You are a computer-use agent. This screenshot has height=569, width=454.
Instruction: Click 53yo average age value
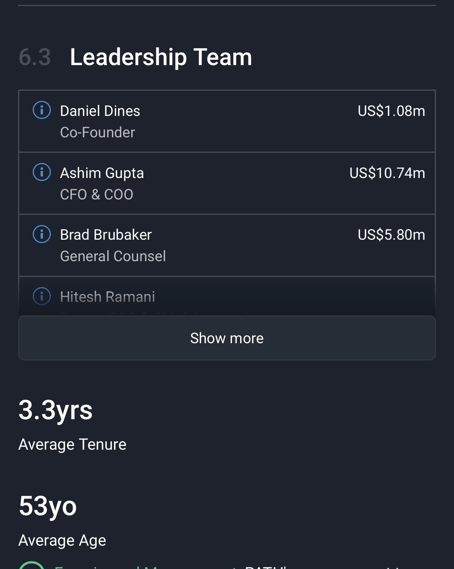coord(48,506)
